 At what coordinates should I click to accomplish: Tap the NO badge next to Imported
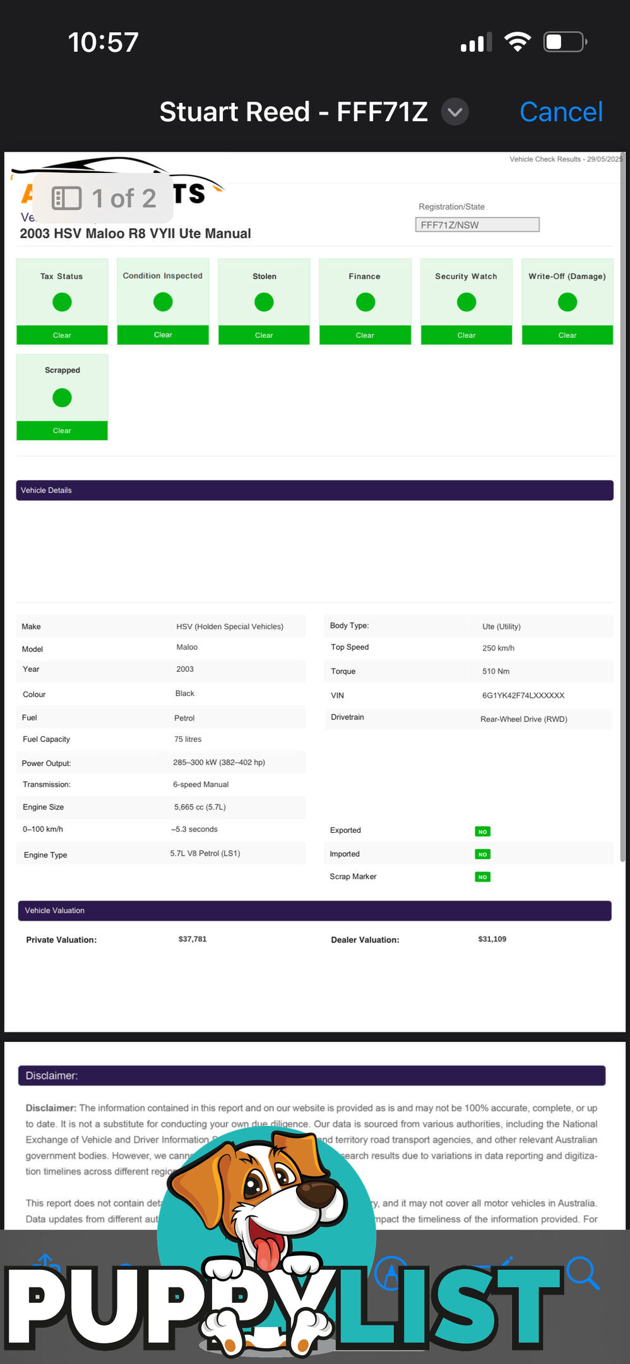[x=483, y=854]
